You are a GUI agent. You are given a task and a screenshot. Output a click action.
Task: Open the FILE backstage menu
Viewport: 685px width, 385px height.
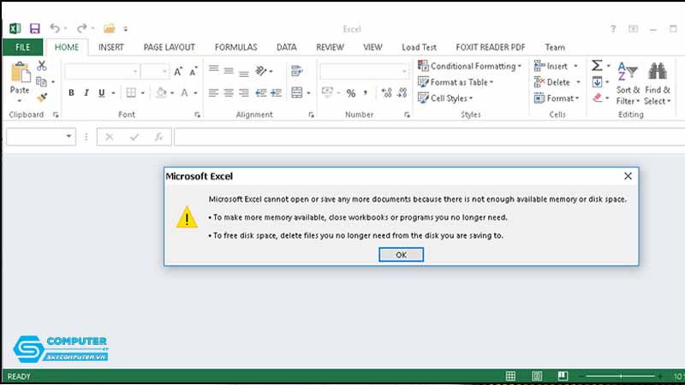tap(23, 47)
